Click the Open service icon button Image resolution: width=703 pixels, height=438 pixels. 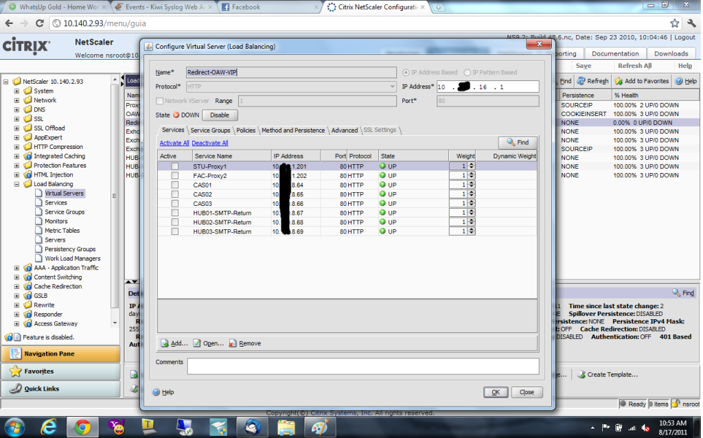tap(198, 343)
